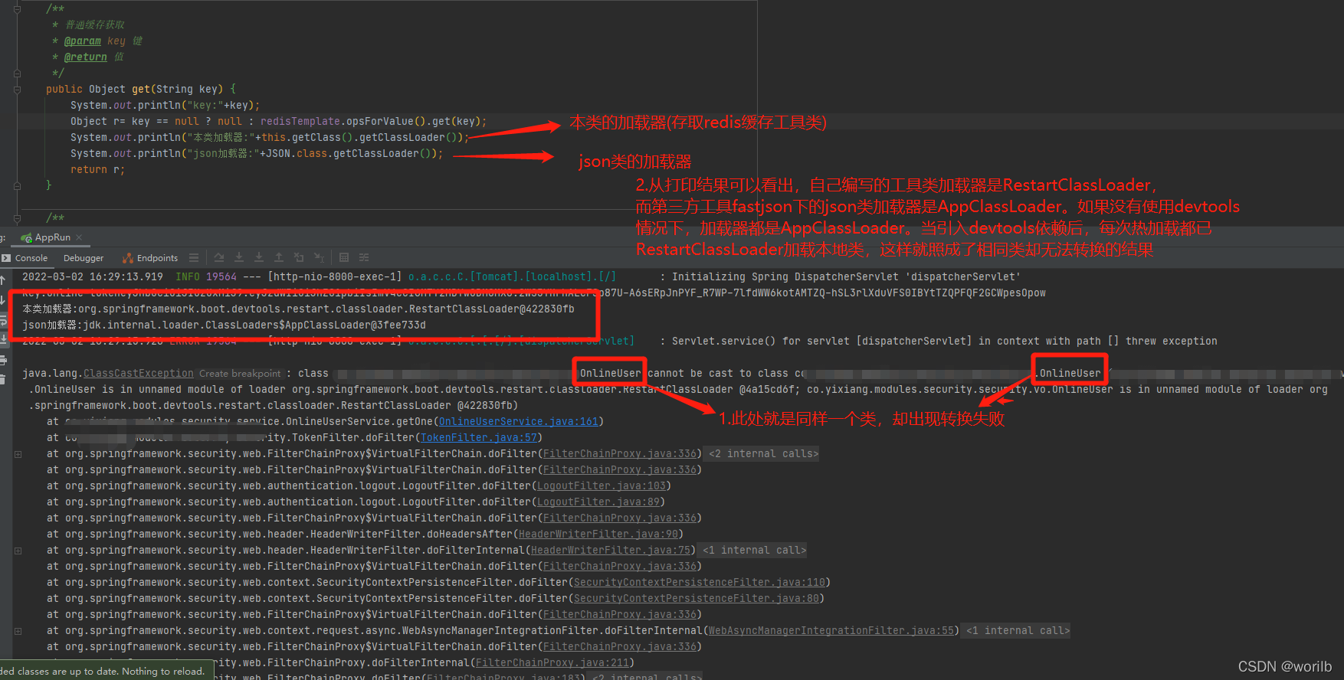
Task: Open SecurityContextPersistenceFilter.java:110 link
Action: pos(700,582)
